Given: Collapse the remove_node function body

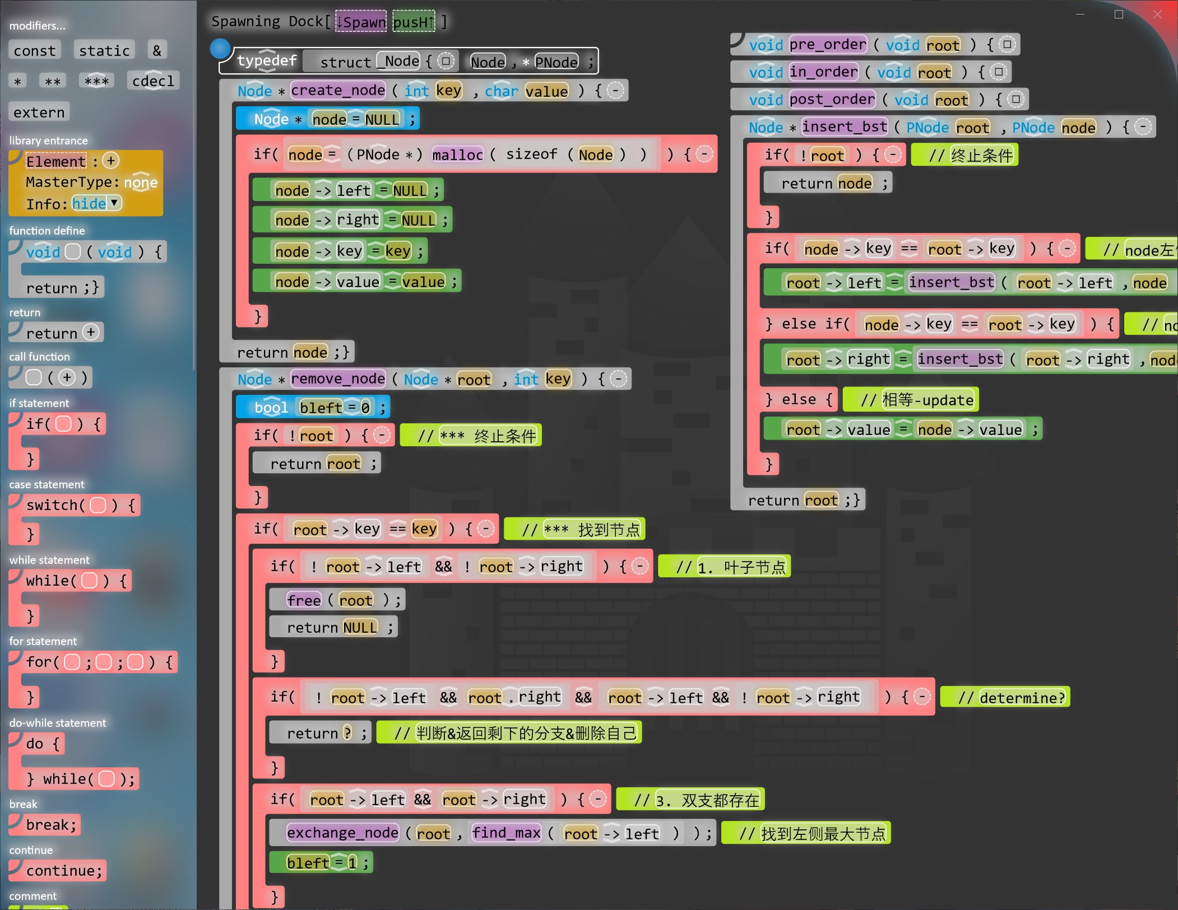Looking at the screenshot, I should coord(618,379).
